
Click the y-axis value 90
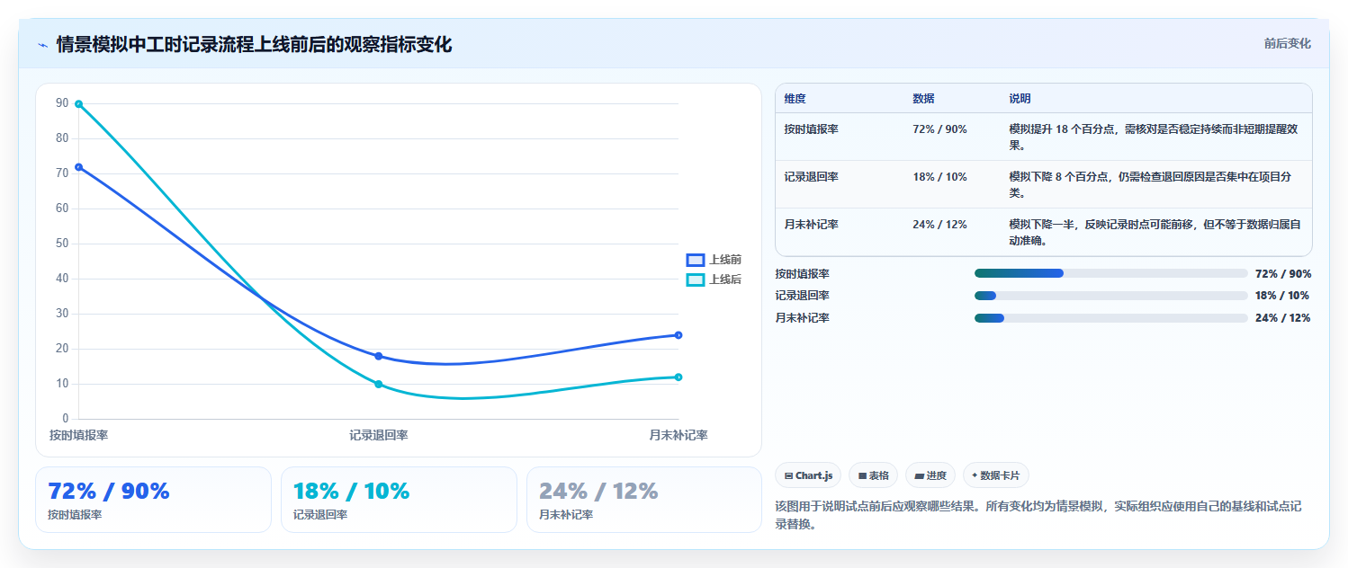point(62,103)
